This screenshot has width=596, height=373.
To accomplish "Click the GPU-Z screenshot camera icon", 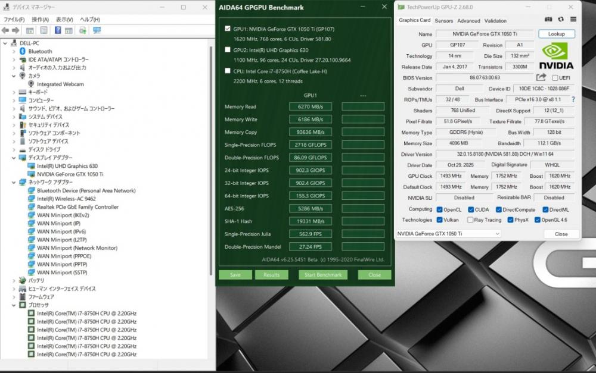I will pyautogui.click(x=548, y=20).
